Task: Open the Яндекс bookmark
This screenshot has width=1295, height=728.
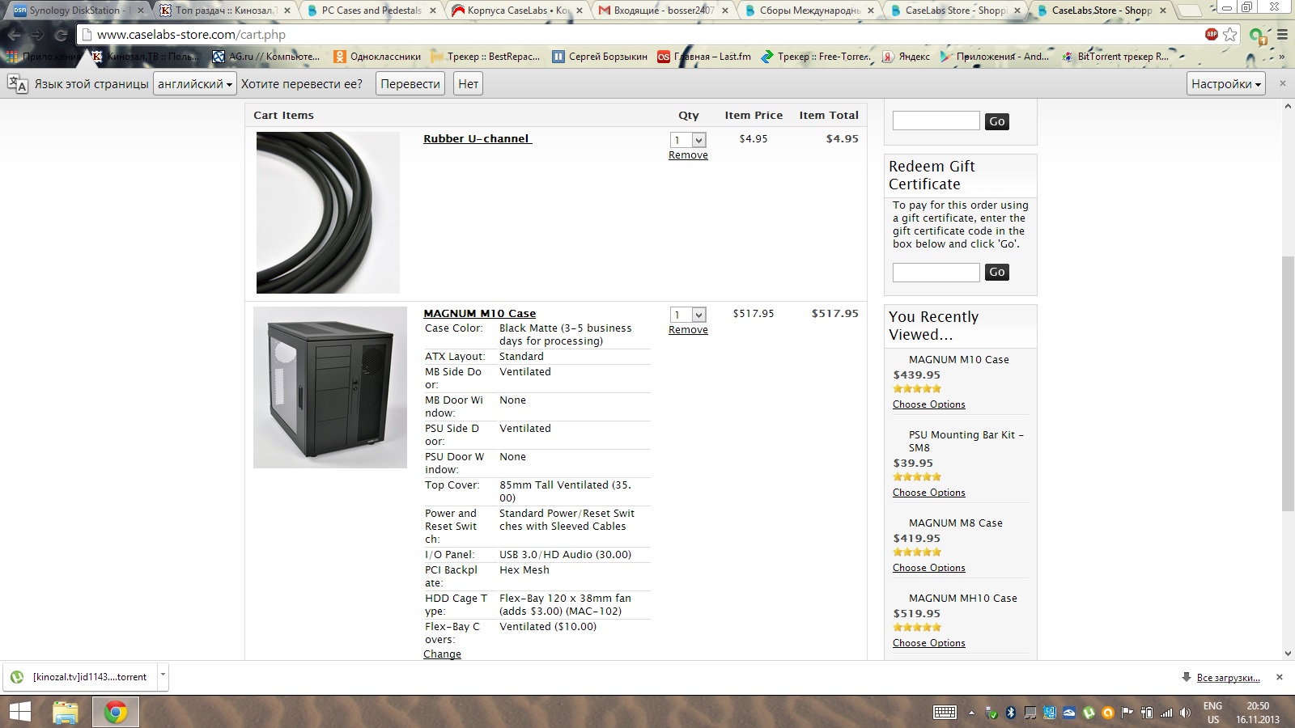Action: coord(906,57)
